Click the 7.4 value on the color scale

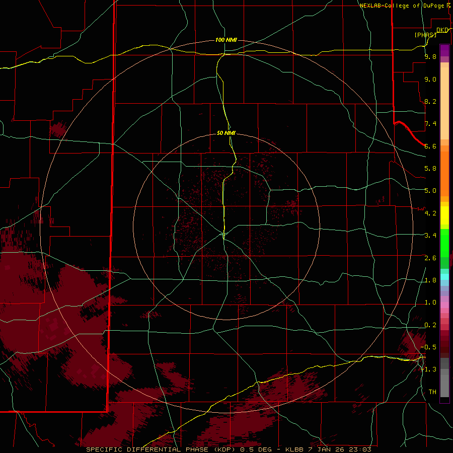(430, 124)
